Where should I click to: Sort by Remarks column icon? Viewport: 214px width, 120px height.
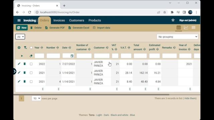coord(174,48)
